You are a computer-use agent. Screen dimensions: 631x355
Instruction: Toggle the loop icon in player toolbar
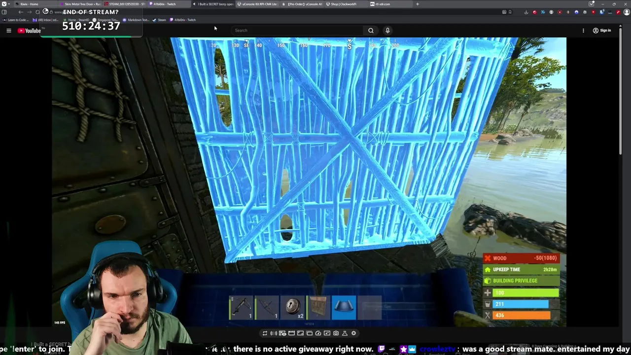pos(265,333)
